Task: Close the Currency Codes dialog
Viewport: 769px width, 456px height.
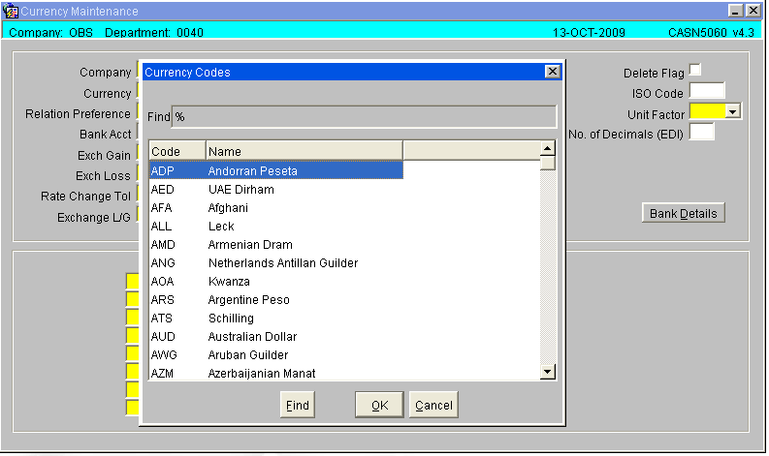Action: click(x=552, y=72)
